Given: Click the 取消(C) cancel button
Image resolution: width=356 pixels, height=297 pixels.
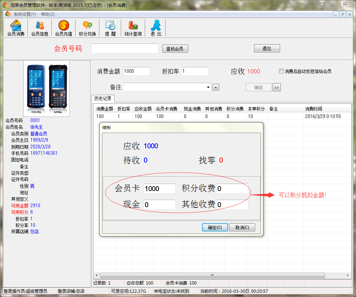Looking at the screenshot, I should [242, 227].
